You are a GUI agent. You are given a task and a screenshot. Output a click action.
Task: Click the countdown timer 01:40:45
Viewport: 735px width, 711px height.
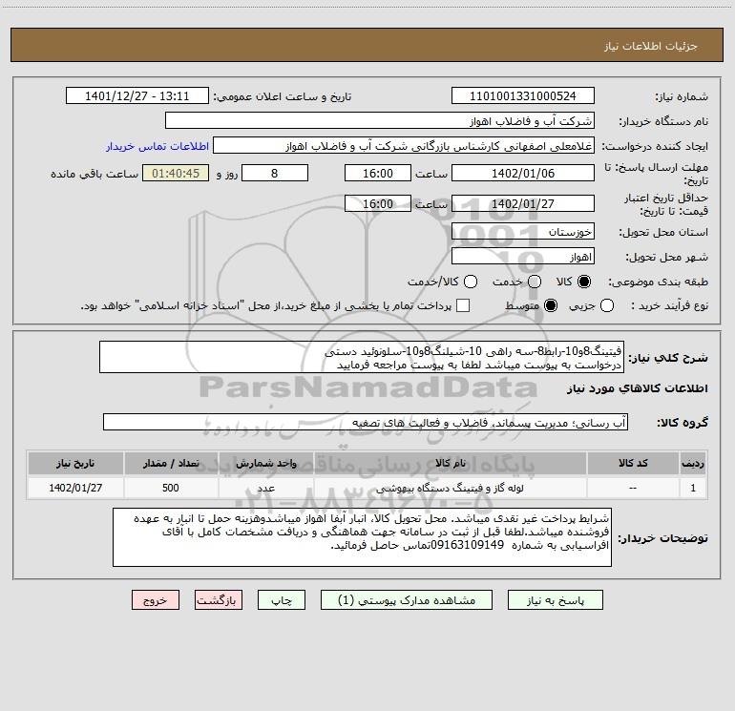coord(176,173)
